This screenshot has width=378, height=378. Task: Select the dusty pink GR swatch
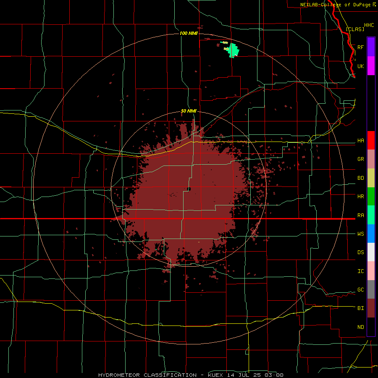click(x=371, y=159)
